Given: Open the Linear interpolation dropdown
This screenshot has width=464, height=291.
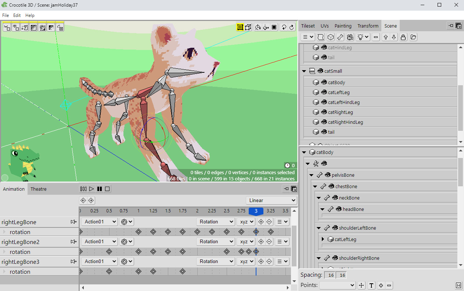Looking at the screenshot, I should (271, 200).
